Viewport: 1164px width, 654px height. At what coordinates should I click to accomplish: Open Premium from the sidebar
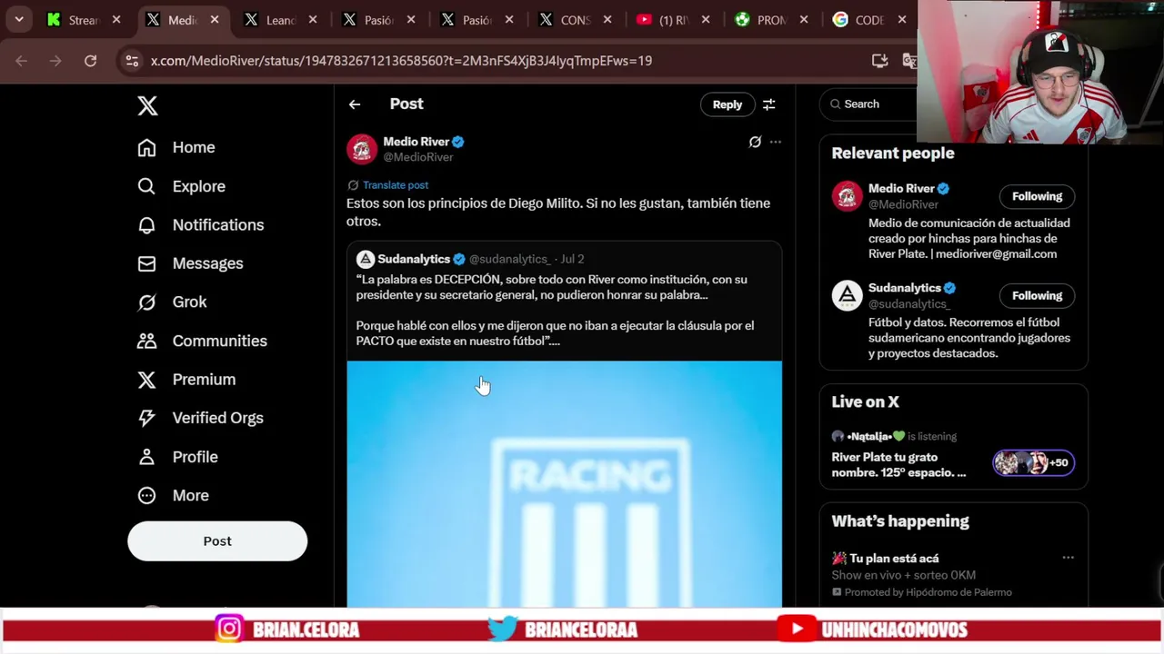tap(186, 379)
